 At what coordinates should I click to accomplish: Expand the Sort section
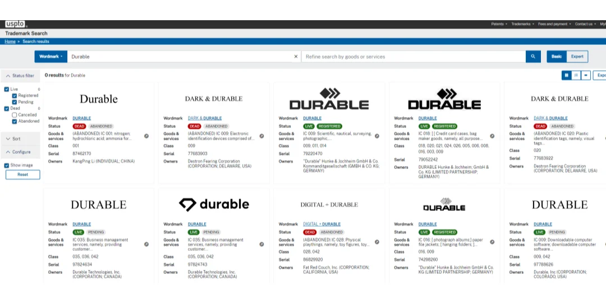tap(20, 139)
